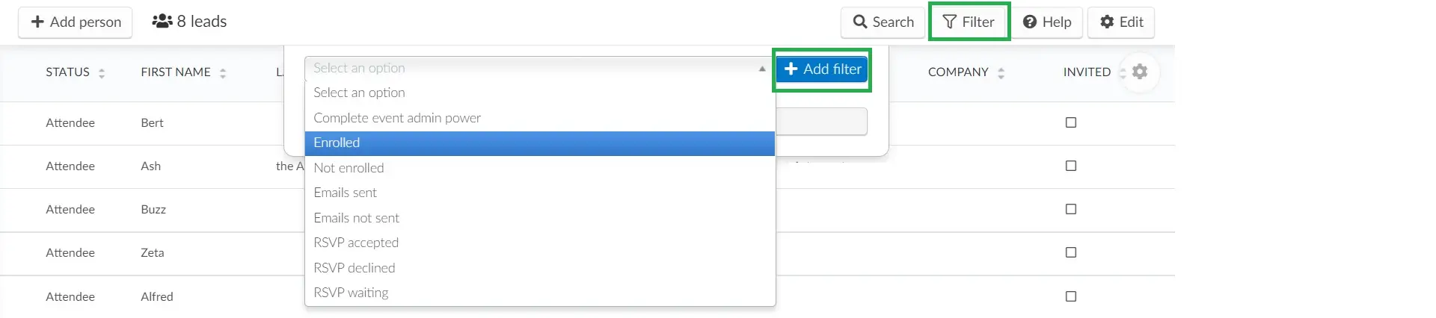Check the Invited box for Bert
The image size is (1436, 318).
1071,122
